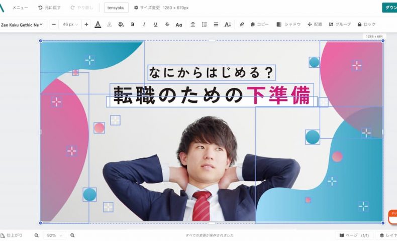The width and height of the screenshot is (397, 241).
Task: Click コピー to duplicate element
Action: [x=259, y=25]
